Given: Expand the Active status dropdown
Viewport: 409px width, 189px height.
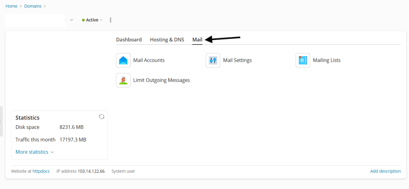Looking at the screenshot, I should (92, 20).
